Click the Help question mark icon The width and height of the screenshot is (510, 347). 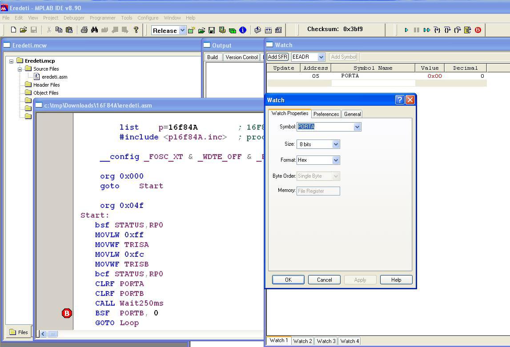tap(136, 30)
